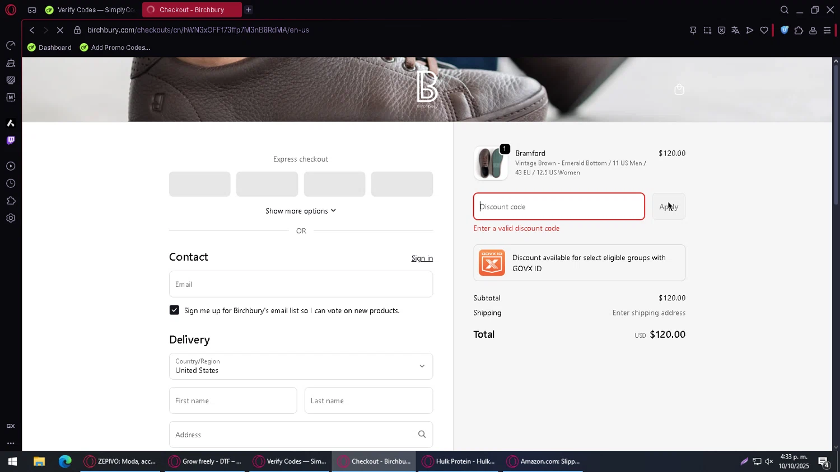Click the Bramford shoe thumbnail
The width and height of the screenshot is (840, 472).
[x=491, y=163]
